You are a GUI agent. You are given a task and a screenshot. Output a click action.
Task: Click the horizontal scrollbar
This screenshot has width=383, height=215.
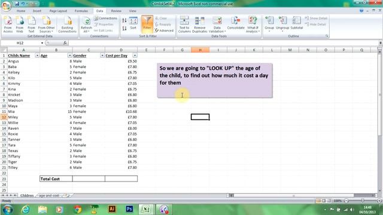point(294,195)
